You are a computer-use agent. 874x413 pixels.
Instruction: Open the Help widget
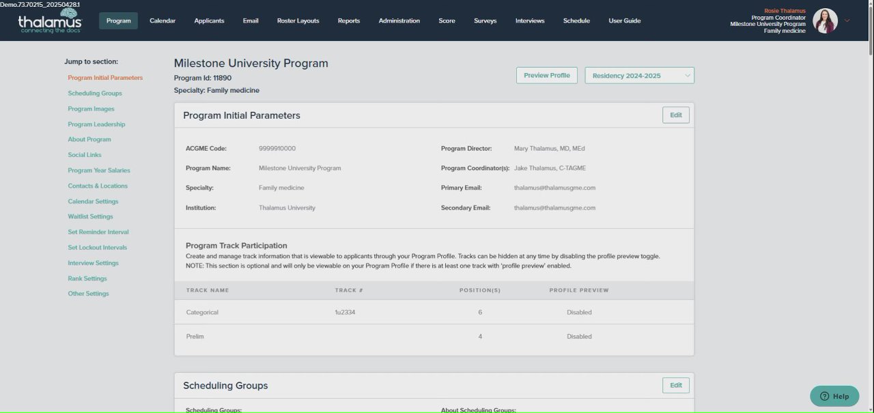[x=834, y=396]
